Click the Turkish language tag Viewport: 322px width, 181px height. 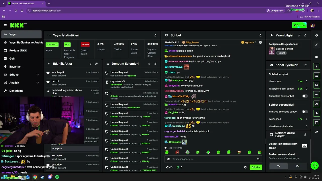281,53
